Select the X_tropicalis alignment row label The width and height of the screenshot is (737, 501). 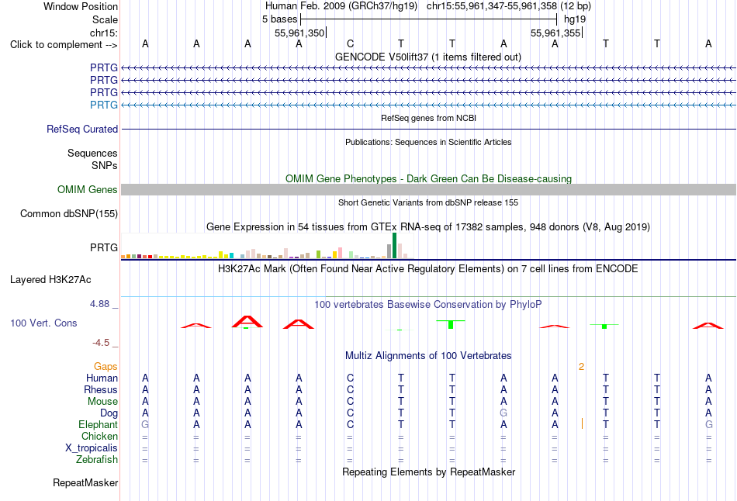pos(92,448)
